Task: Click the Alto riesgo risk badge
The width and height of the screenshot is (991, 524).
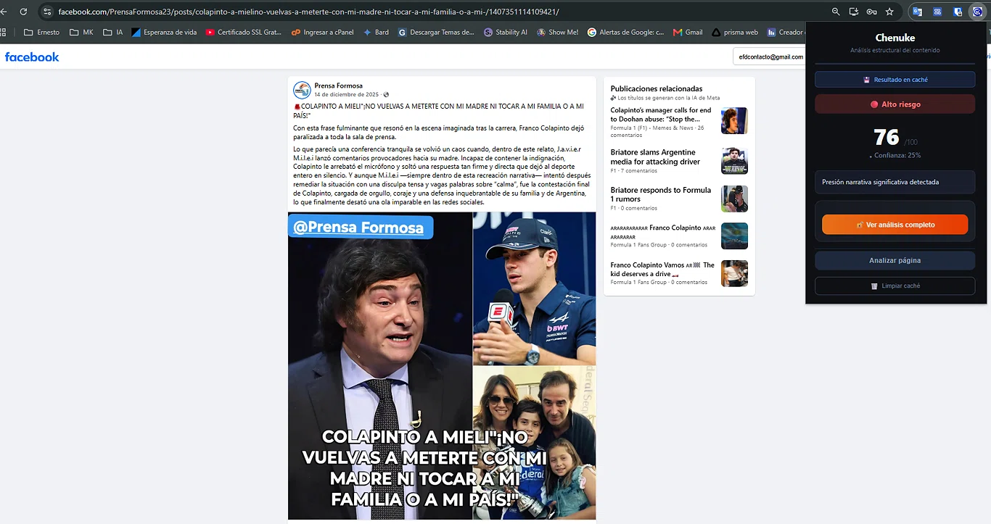Action: [x=895, y=104]
